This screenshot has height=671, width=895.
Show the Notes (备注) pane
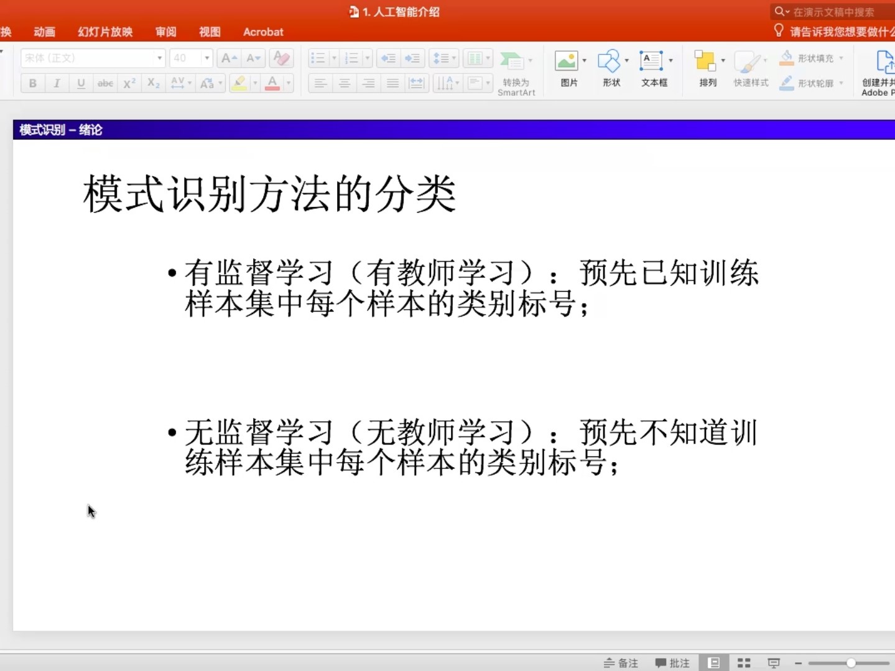(x=621, y=663)
